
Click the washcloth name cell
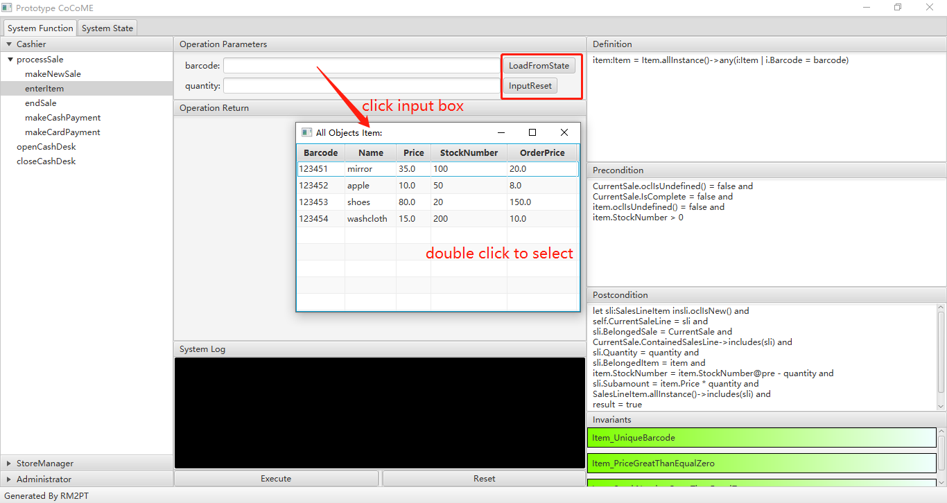click(x=371, y=219)
